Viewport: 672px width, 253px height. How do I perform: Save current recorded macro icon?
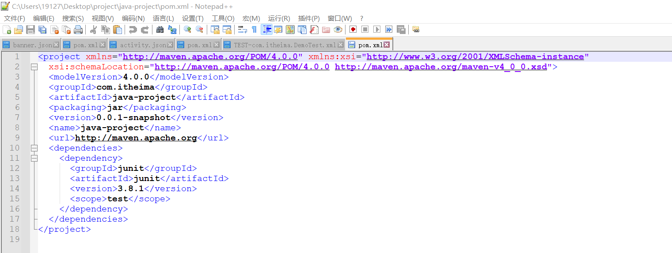pyautogui.click(x=401, y=30)
